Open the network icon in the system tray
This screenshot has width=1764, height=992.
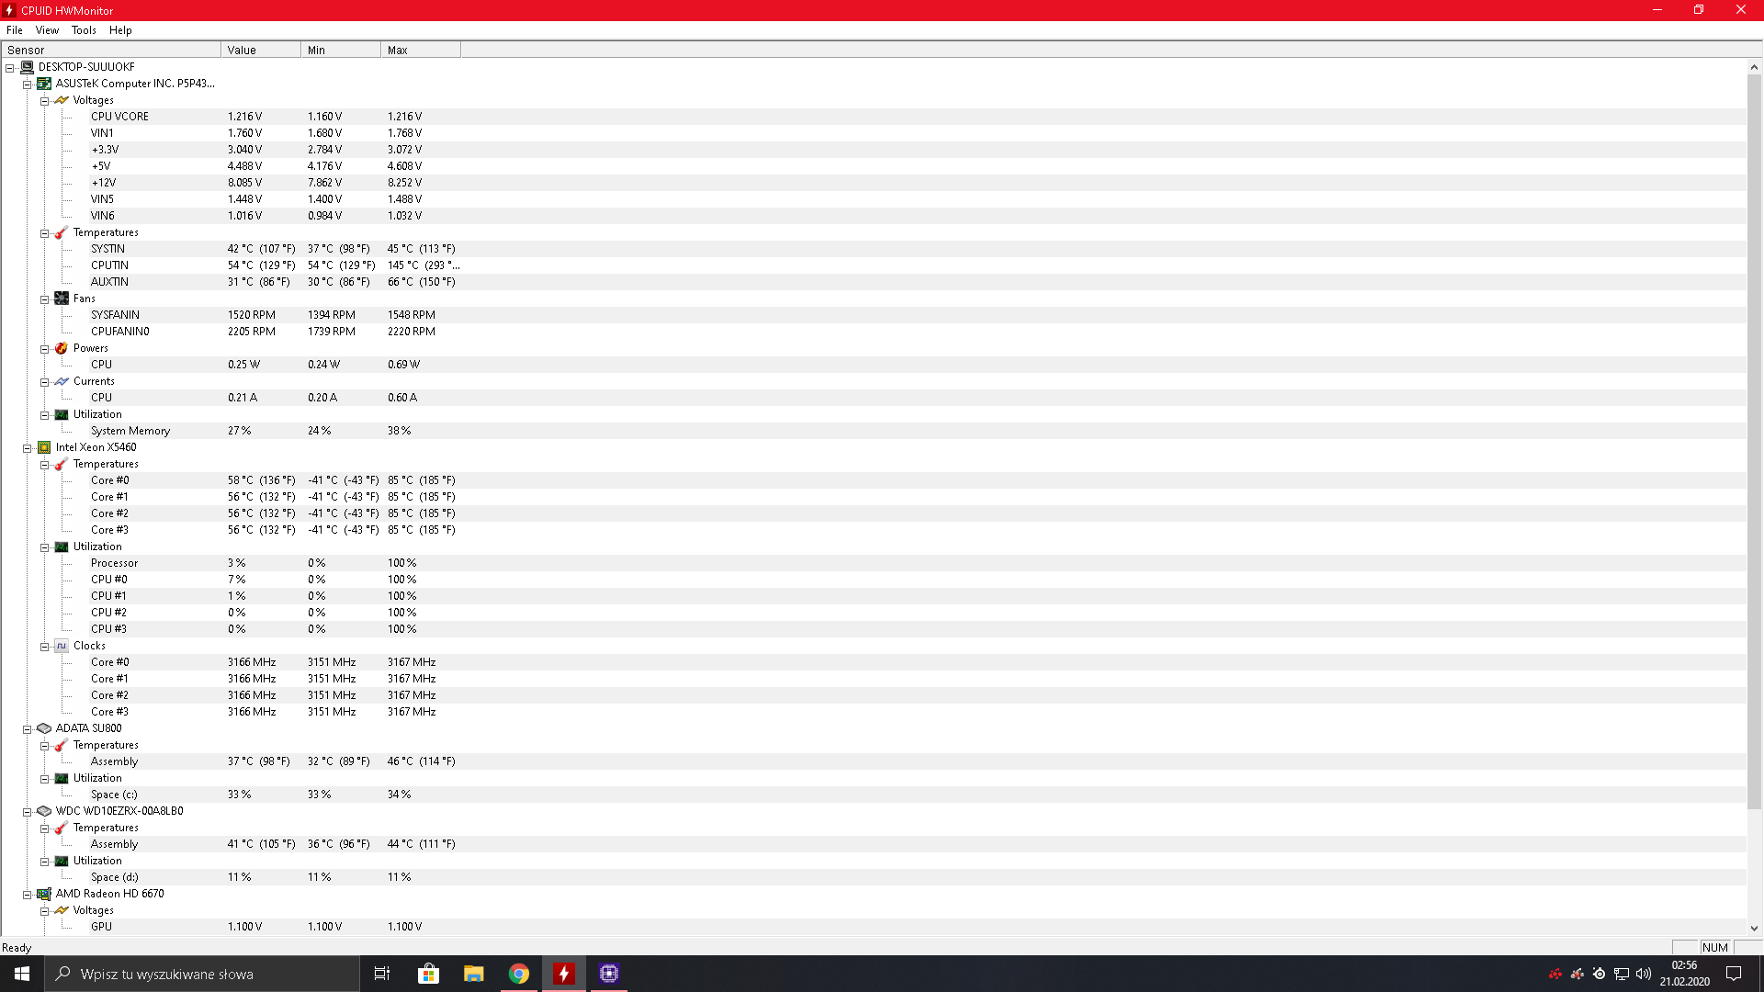1622,974
